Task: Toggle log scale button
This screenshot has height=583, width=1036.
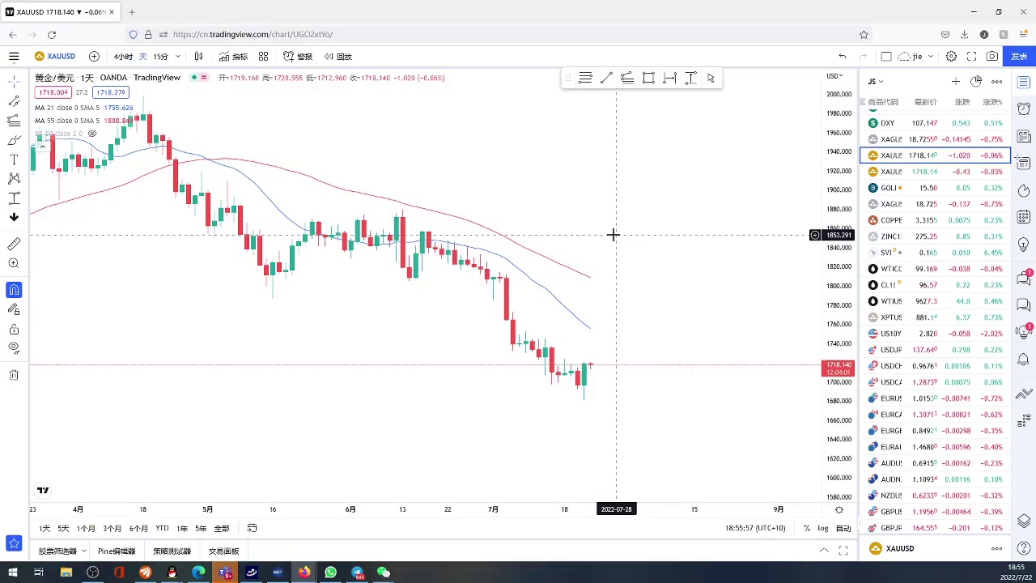Action: point(822,528)
